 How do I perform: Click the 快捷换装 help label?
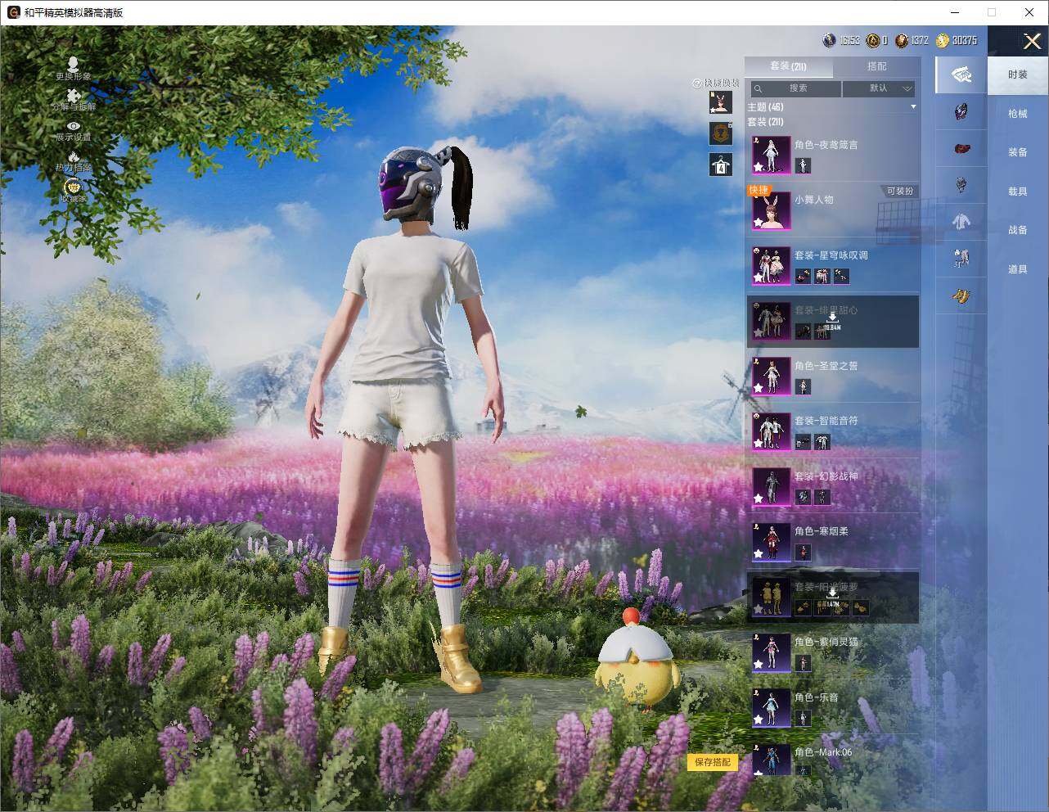[x=716, y=83]
